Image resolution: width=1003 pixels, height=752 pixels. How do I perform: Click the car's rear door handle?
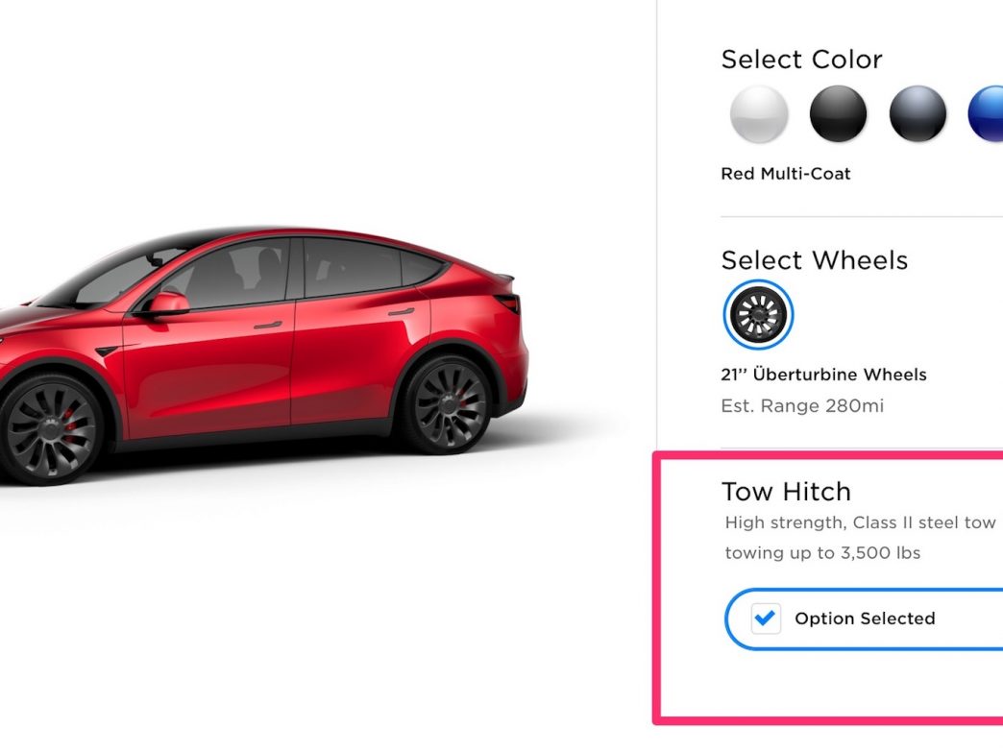tap(401, 312)
